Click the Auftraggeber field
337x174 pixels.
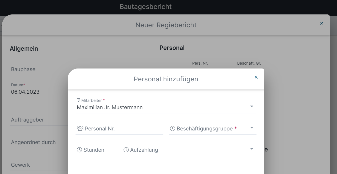coord(39,120)
